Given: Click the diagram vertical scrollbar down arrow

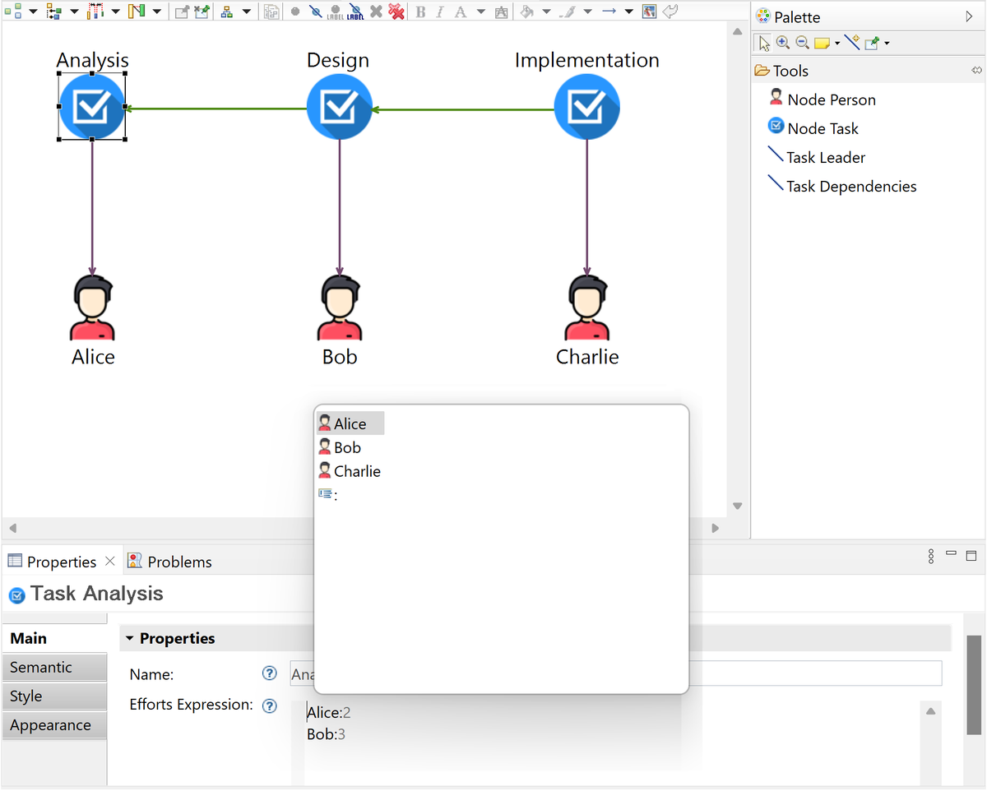Looking at the screenshot, I should click(x=737, y=506).
